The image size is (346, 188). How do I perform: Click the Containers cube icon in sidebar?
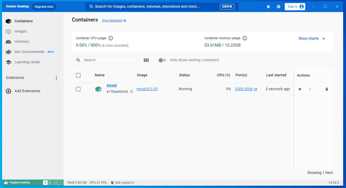click(x=8, y=21)
